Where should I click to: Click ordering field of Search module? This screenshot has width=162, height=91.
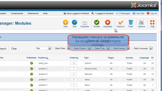pos(74,63)
